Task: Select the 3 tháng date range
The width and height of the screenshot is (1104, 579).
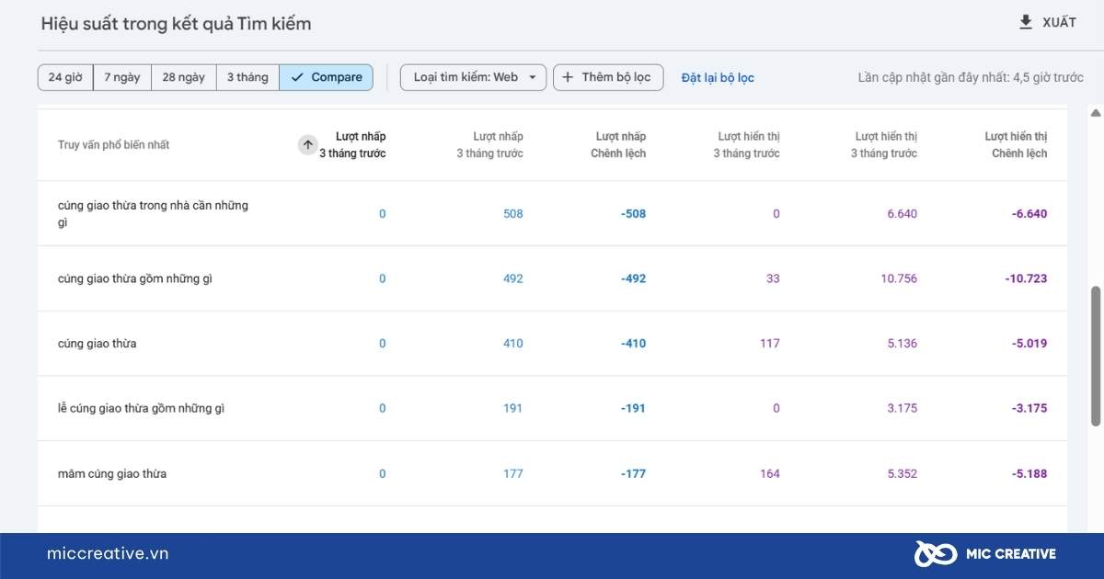Action: pos(247,77)
